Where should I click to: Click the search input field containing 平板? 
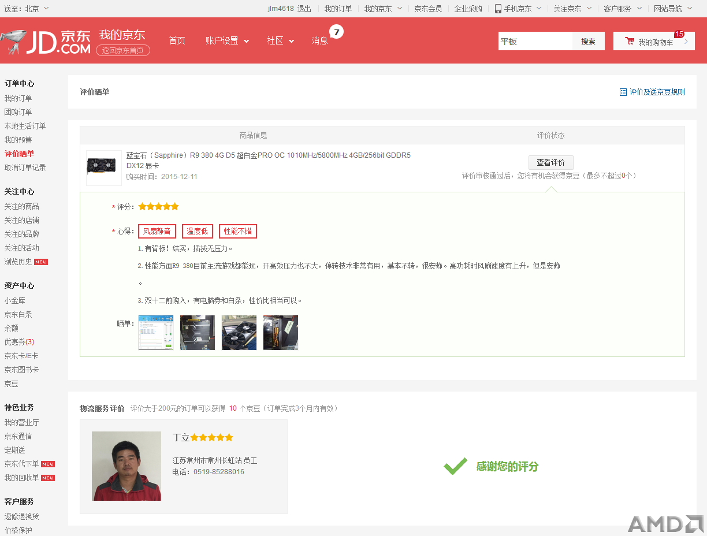[x=535, y=41]
